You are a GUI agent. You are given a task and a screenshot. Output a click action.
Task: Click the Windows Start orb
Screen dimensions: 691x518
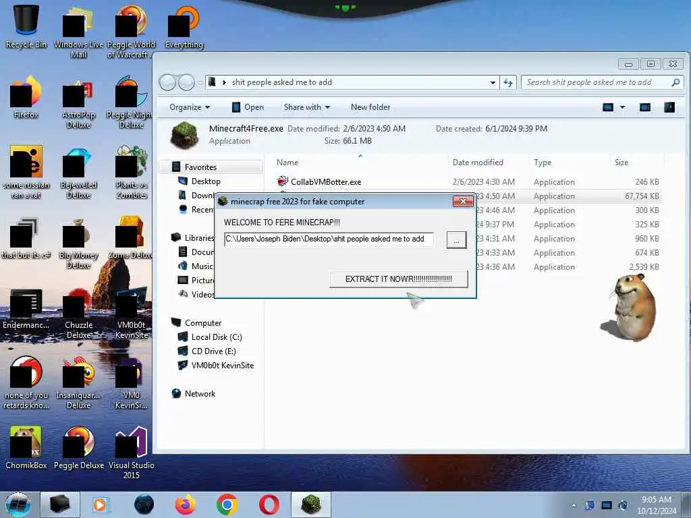pyautogui.click(x=18, y=505)
